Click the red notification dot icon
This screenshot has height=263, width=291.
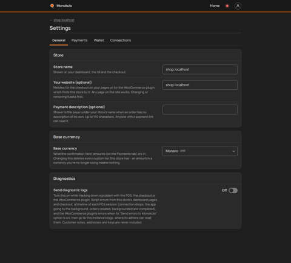[x=227, y=6]
